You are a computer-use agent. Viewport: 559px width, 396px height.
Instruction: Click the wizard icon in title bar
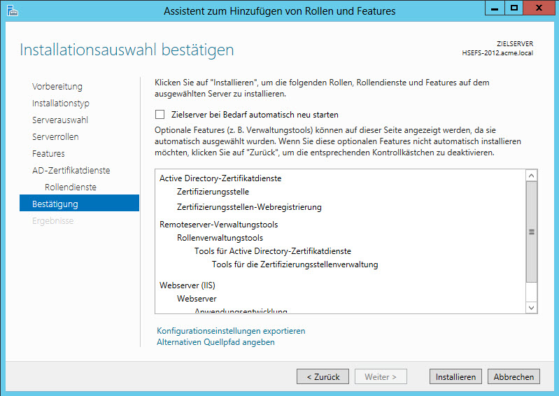coord(12,10)
